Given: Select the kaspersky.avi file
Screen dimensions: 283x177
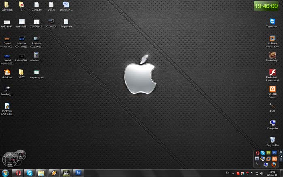Looking at the screenshot, I should point(36,74).
